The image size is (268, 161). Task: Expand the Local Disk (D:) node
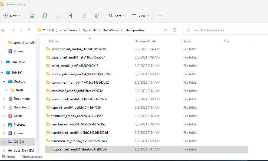(x=4, y=150)
